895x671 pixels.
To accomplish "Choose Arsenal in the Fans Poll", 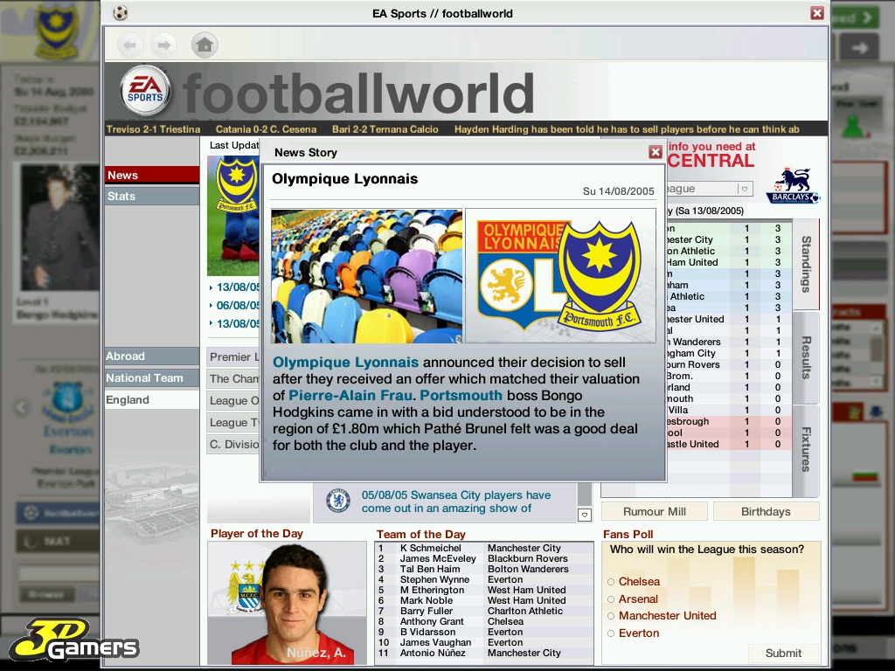I will 611,599.
